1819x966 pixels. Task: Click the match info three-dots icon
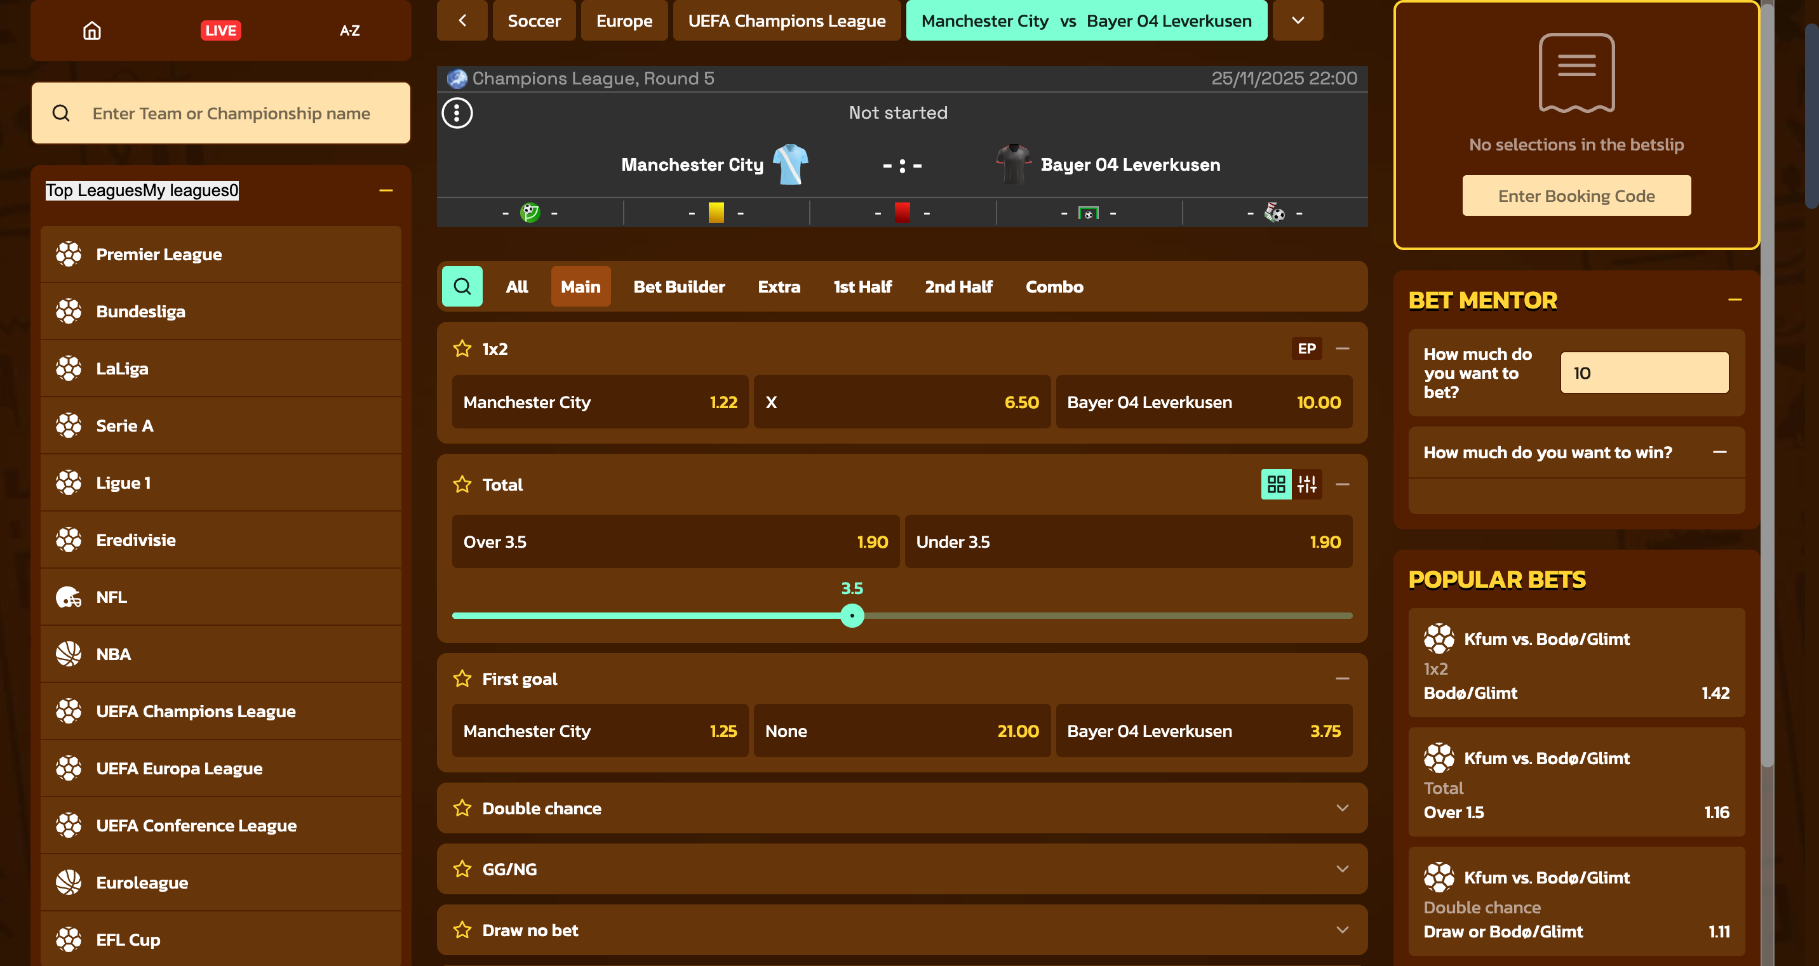457,113
